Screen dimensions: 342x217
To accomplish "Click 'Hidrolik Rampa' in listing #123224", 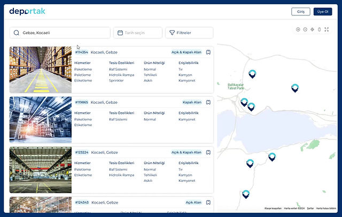I will [x=121, y=175].
